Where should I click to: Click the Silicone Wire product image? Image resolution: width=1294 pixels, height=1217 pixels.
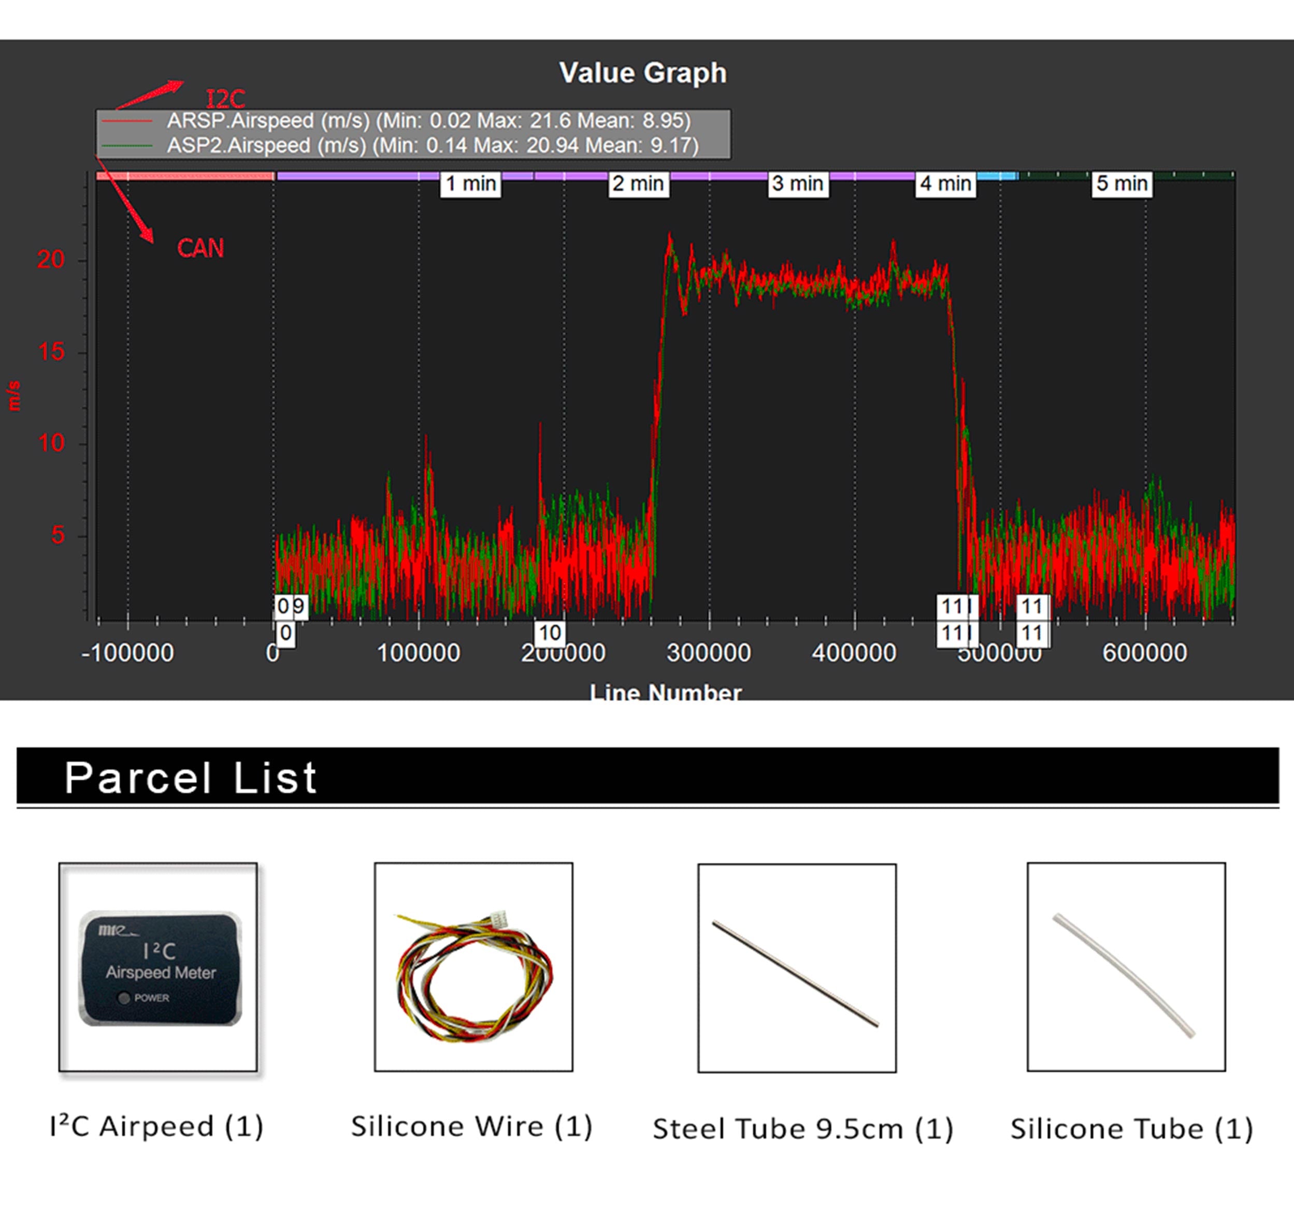tap(473, 968)
